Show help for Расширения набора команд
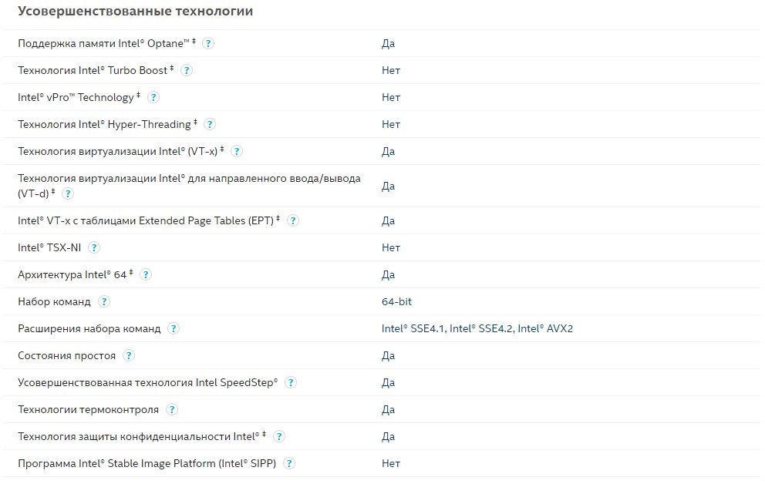 point(174,328)
